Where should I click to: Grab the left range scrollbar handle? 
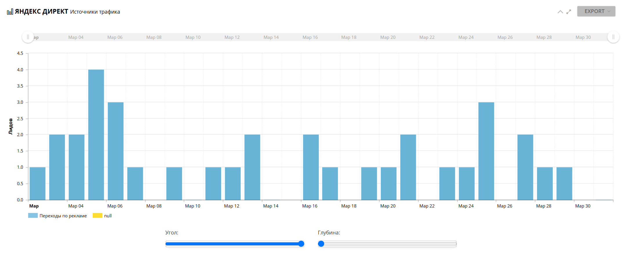[28, 37]
